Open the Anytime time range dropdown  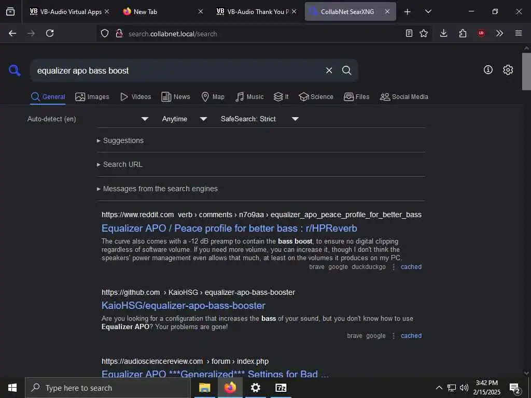point(185,119)
